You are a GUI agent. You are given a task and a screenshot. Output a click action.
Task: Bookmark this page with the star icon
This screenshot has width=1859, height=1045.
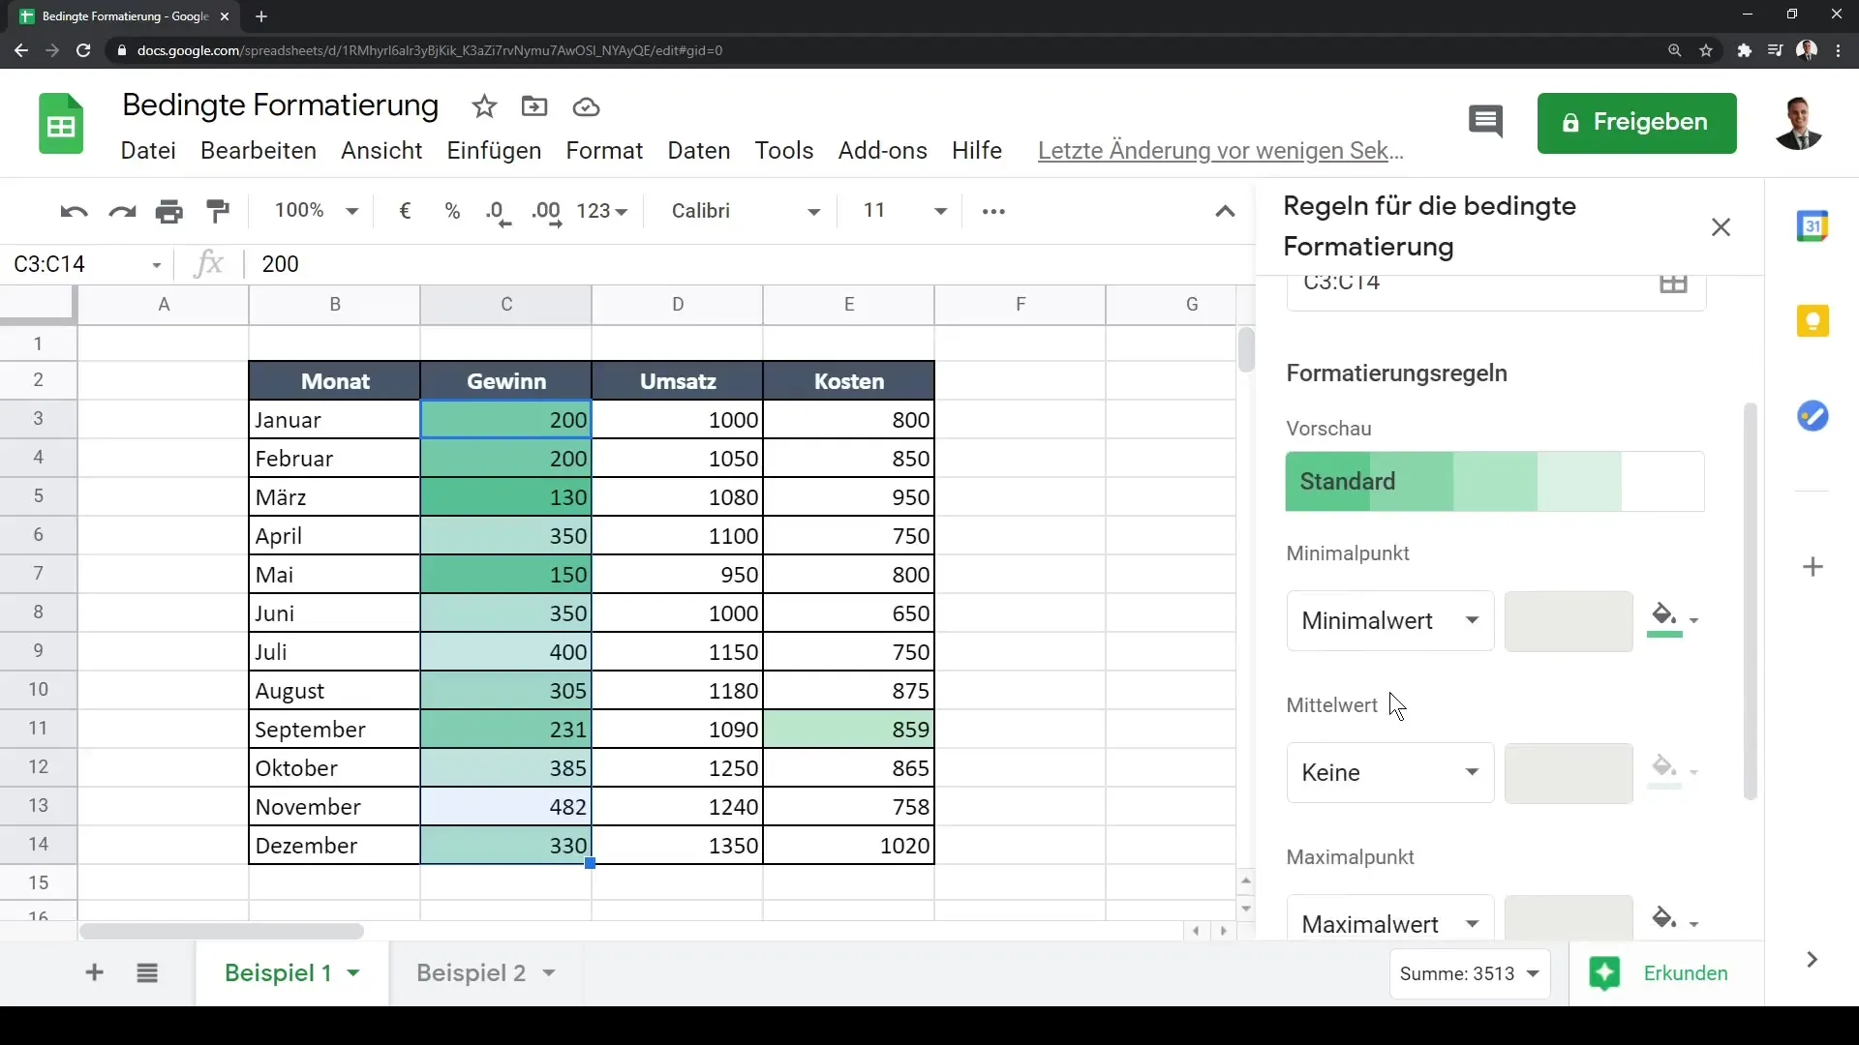(x=1706, y=50)
